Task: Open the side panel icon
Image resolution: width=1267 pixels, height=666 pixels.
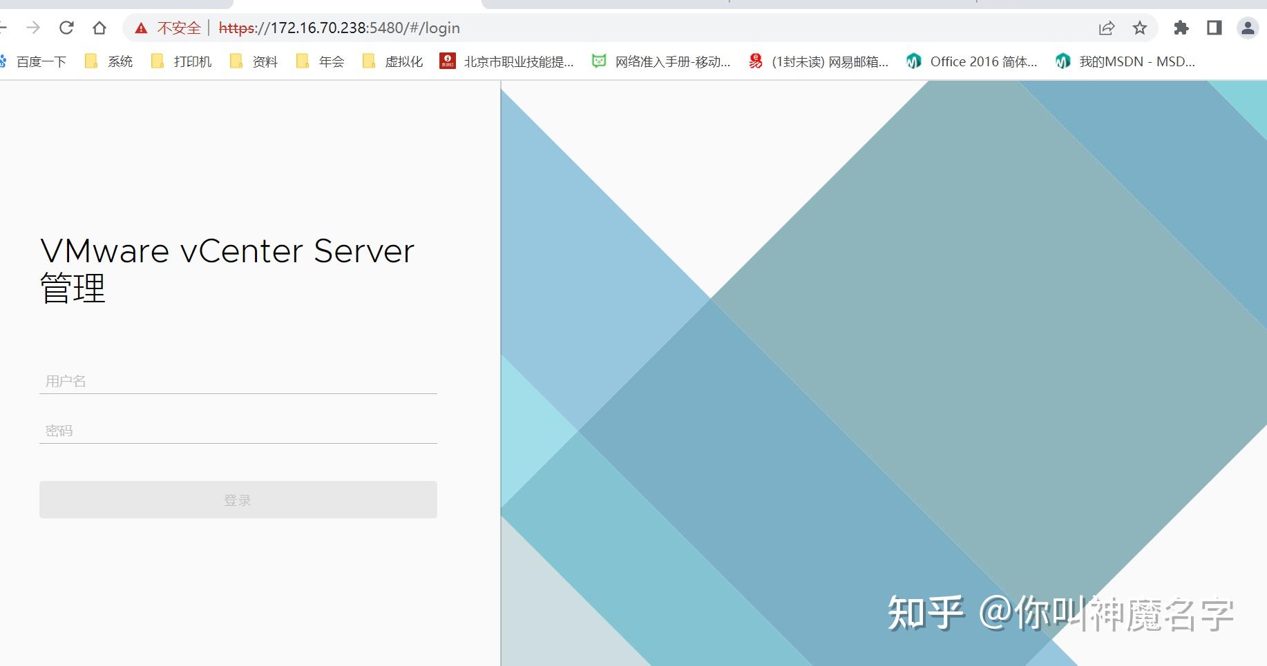Action: [x=1214, y=28]
